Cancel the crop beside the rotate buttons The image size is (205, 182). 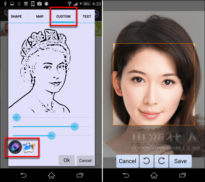pyautogui.click(x=127, y=161)
